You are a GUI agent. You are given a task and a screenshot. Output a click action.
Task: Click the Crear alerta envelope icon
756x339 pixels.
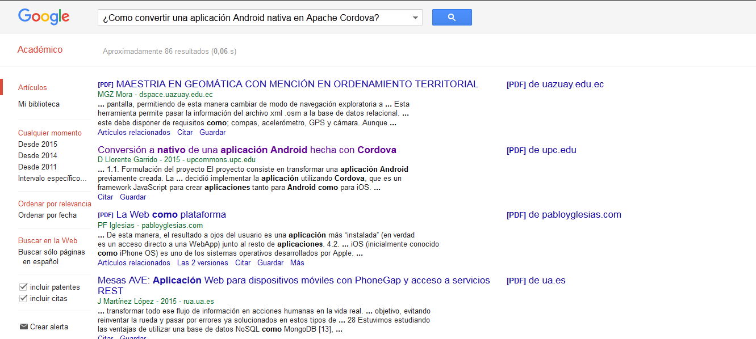24,327
